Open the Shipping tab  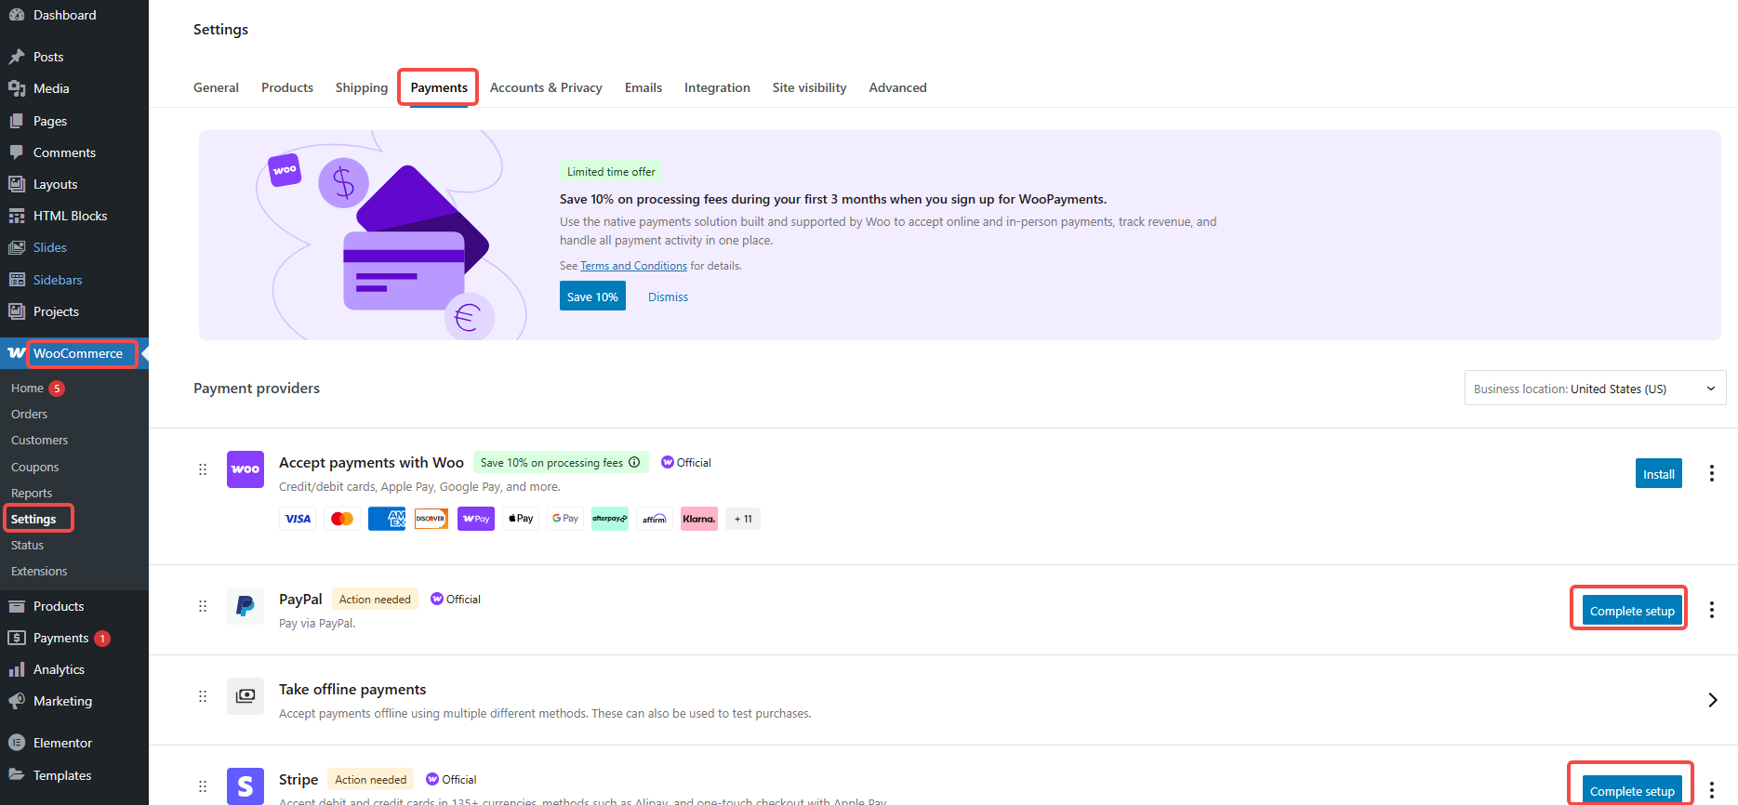[x=362, y=87]
